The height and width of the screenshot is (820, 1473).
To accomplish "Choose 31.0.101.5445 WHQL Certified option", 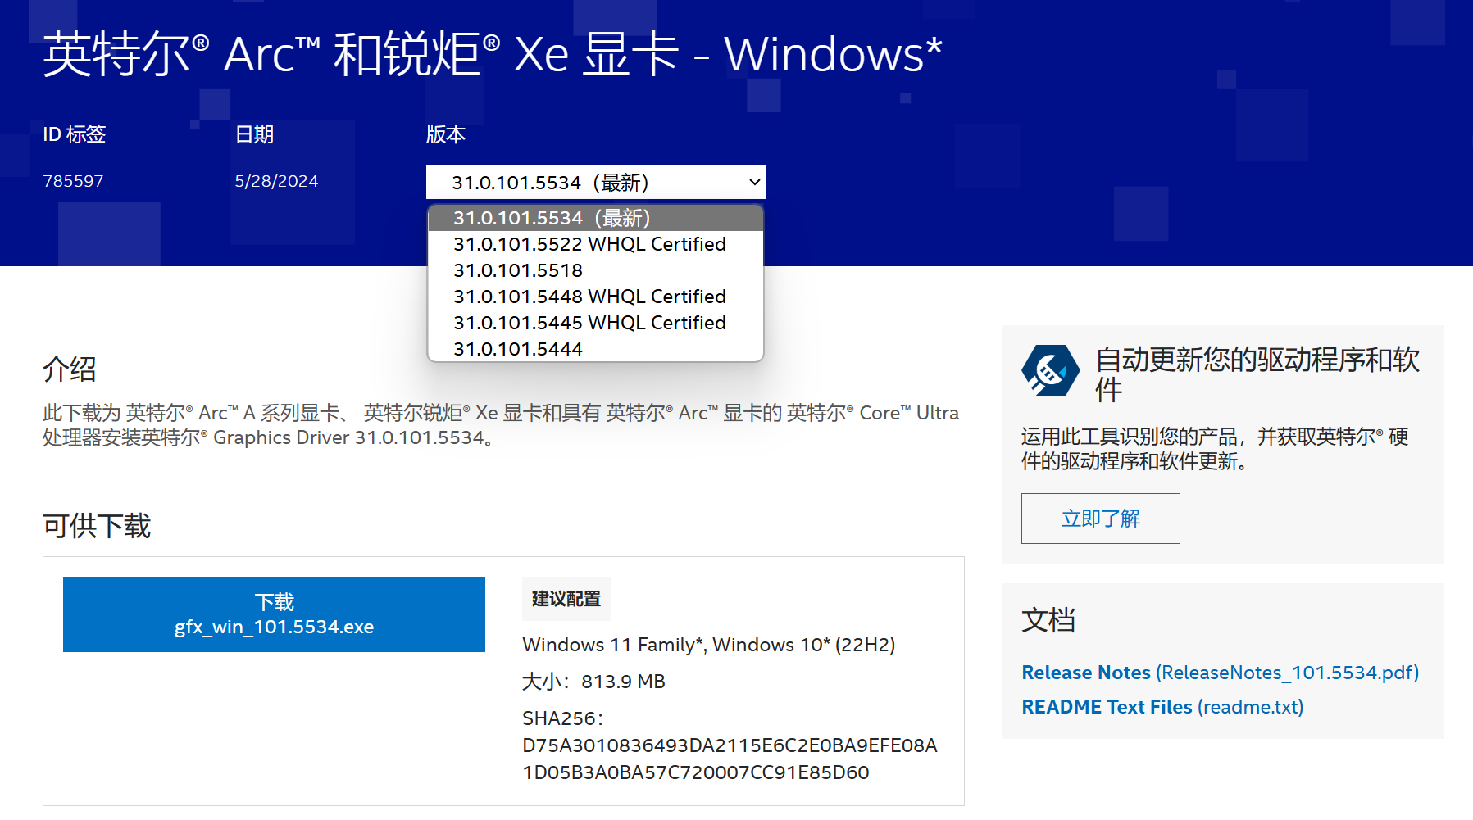I will point(596,323).
